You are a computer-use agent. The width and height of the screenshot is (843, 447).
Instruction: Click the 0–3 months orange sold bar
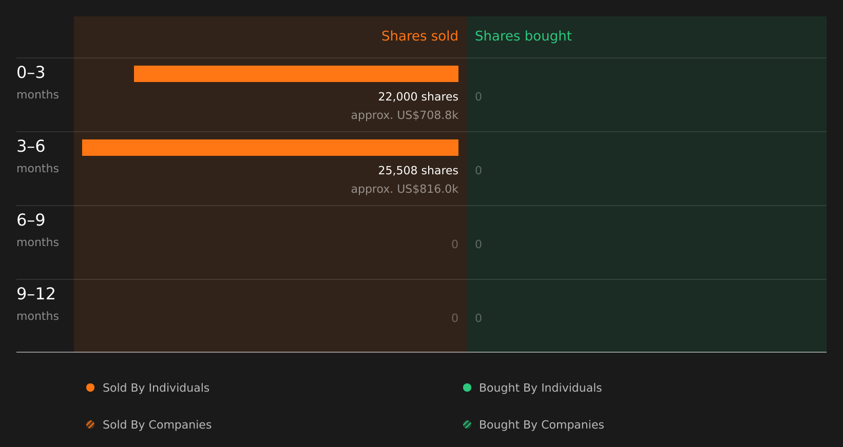(296, 74)
